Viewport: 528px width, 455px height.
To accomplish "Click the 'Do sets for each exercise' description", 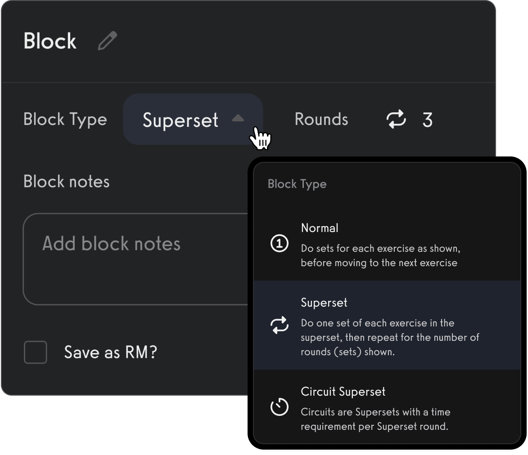I will 380,255.
